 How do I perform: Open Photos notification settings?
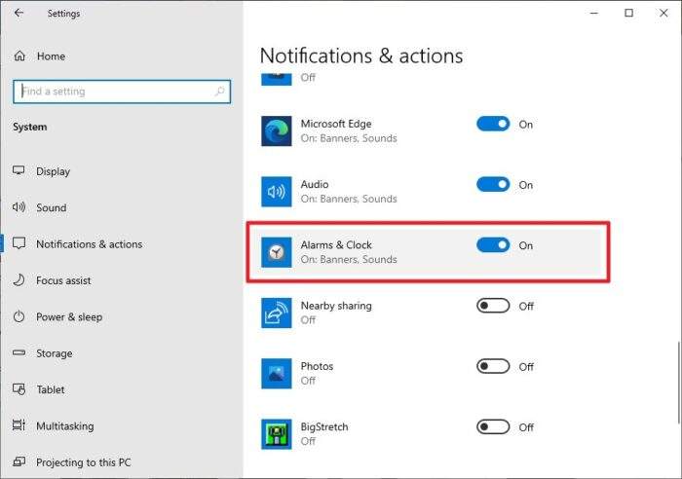pos(428,373)
